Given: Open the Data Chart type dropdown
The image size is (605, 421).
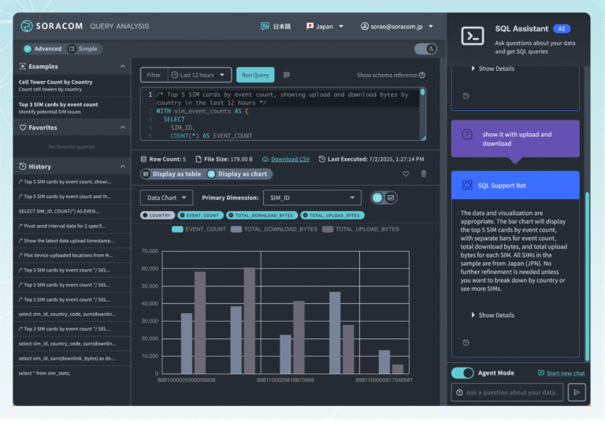Looking at the screenshot, I should click(x=166, y=198).
